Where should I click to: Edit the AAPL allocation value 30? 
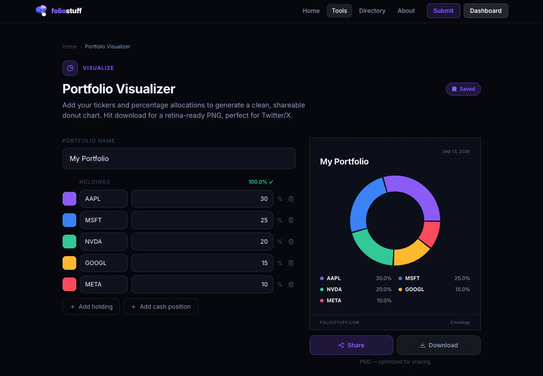(x=202, y=199)
